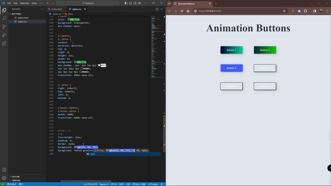This screenshot has width=331, height=186.
Task: Change CRLF end of line sequence
Action: (x=121, y=184)
